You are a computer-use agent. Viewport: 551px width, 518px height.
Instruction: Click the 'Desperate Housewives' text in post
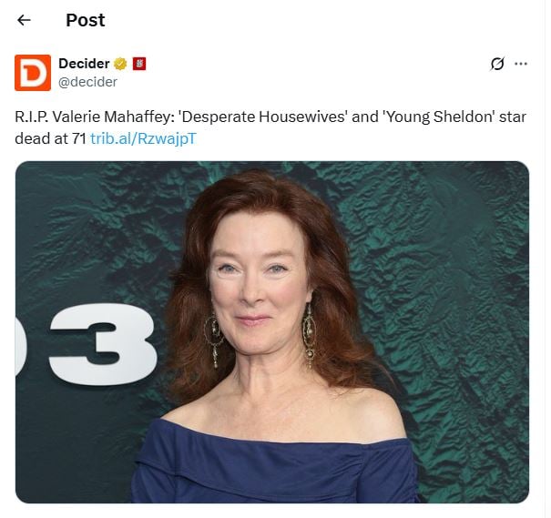[263, 117]
